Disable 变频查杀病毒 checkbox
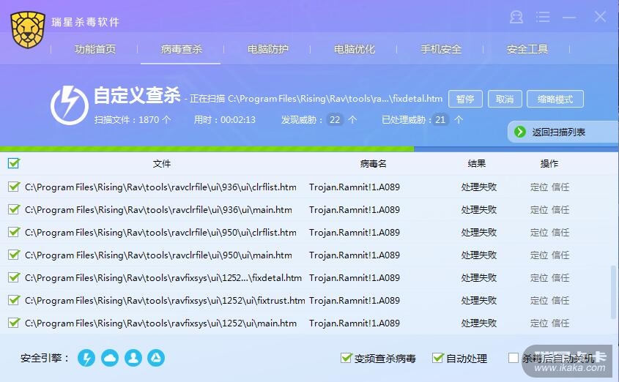Image resolution: width=619 pixels, height=382 pixels. pyautogui.click(x=346, y=358)
